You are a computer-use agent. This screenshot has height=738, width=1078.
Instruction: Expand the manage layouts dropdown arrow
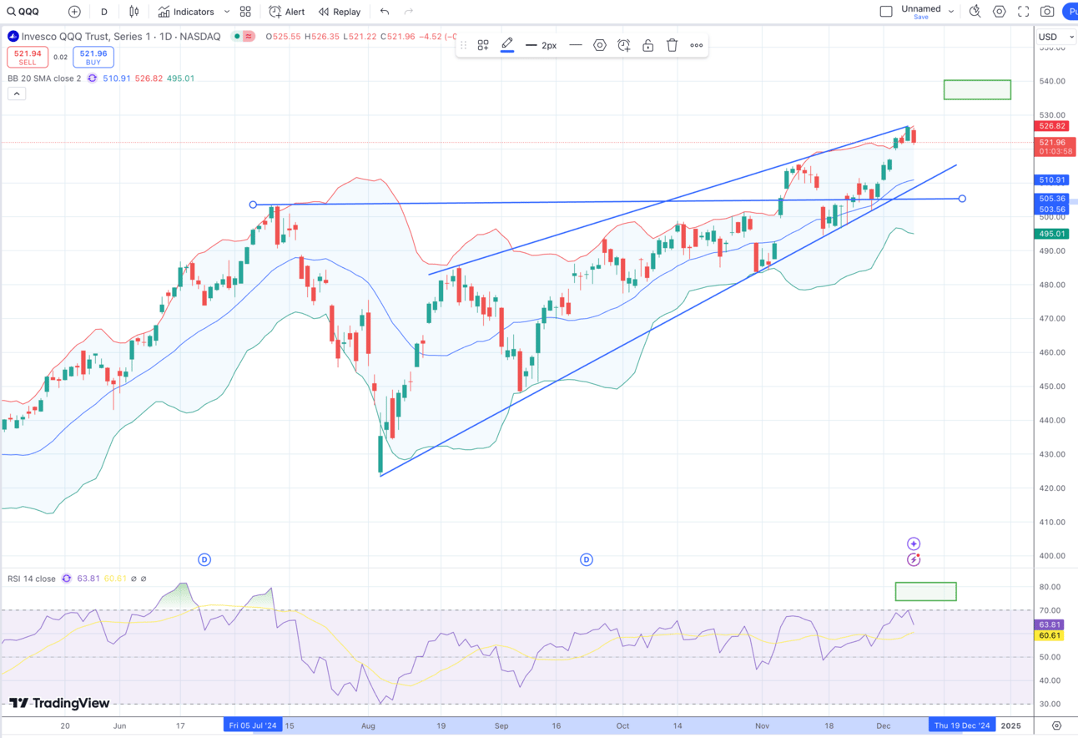click(951, 12)
